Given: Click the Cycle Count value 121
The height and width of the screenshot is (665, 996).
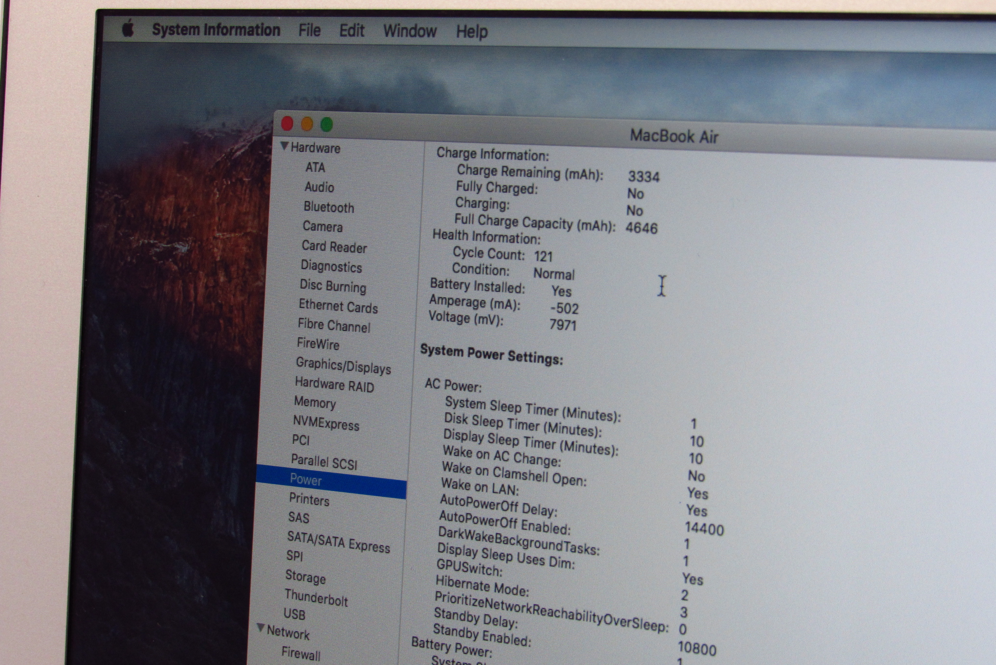Looking at the screenshot, I should point(543,256).
